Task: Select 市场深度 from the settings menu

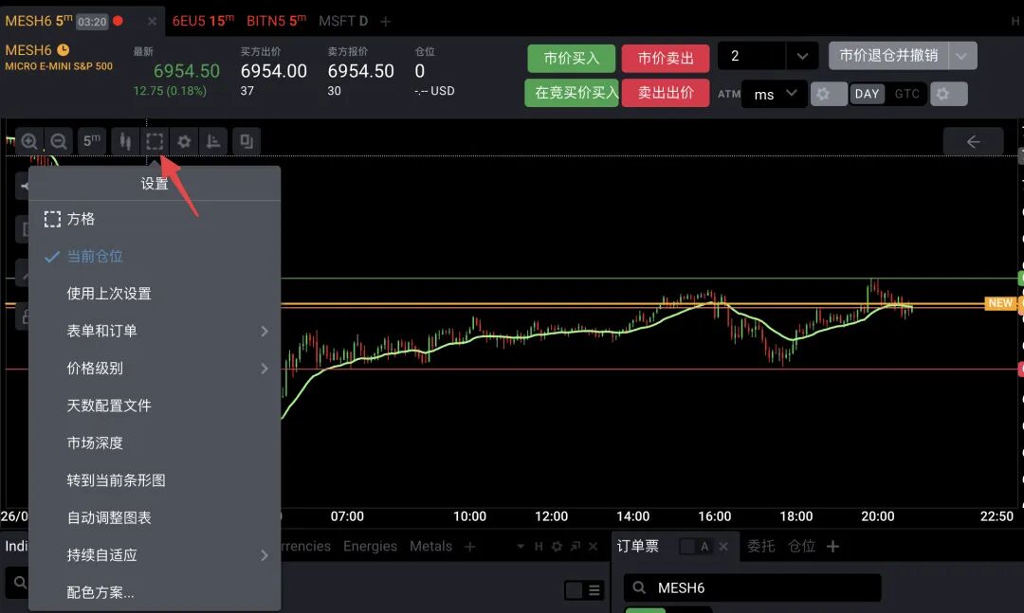Action: click(95, 442)
